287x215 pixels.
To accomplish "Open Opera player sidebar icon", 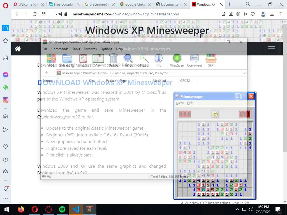I will point(6,117).
